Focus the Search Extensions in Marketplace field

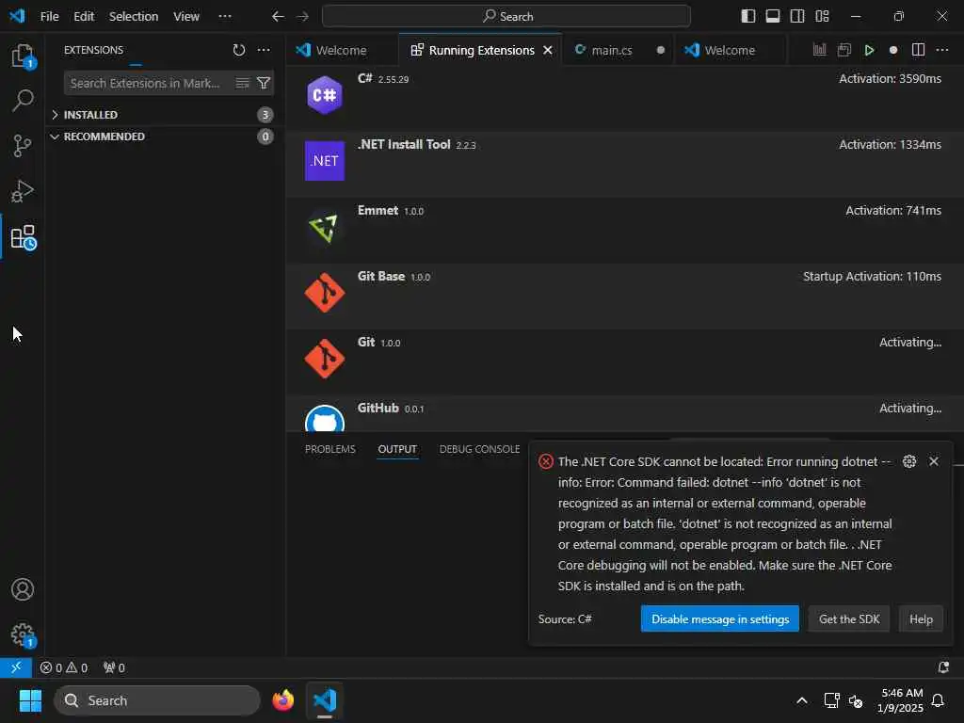point(148,83)
